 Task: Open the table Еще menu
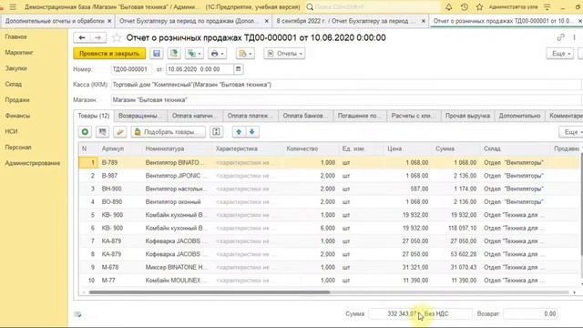(571, 132)
